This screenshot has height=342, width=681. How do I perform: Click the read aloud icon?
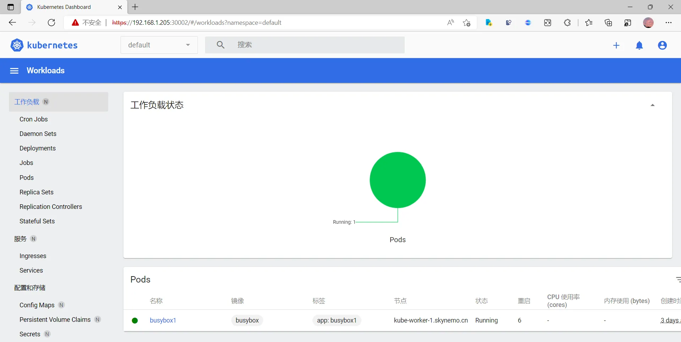[450, 23]
